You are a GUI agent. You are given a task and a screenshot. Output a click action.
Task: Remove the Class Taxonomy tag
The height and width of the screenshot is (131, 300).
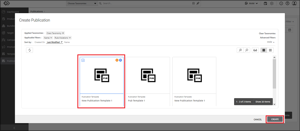click(63, 33)
